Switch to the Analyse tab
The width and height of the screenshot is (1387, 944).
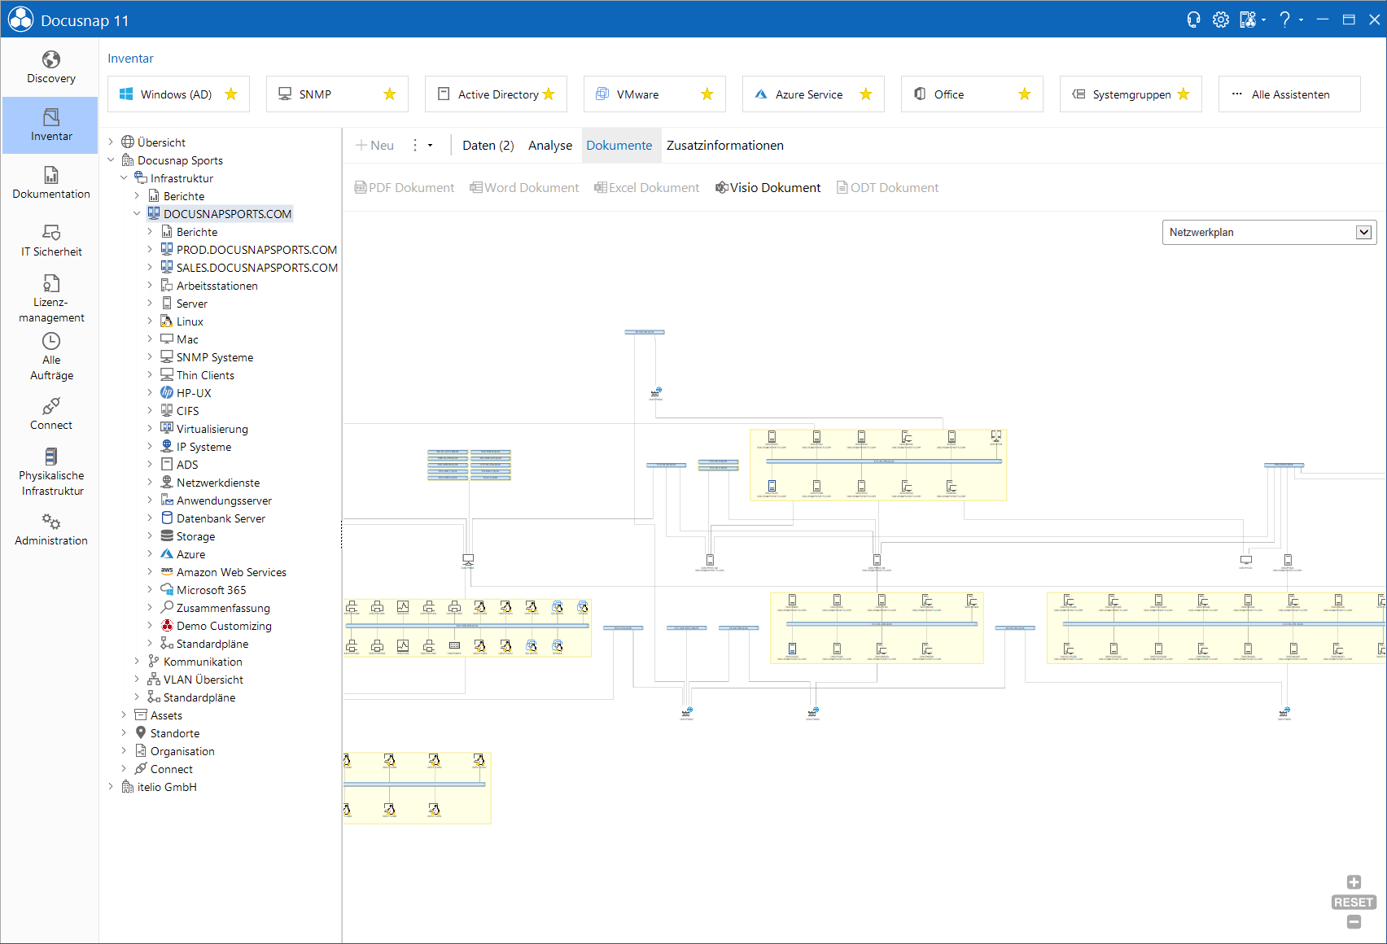tap(550, 146)
